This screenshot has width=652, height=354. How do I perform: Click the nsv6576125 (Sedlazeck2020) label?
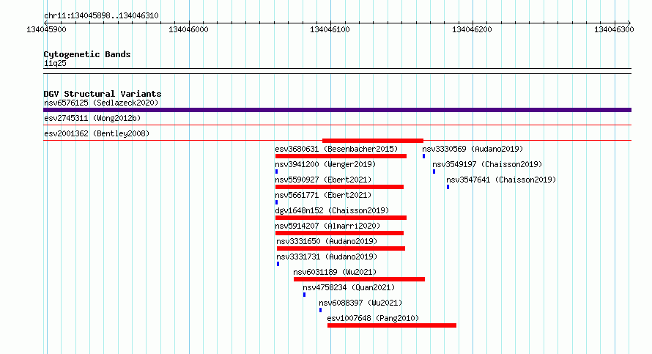coord(101,103)
